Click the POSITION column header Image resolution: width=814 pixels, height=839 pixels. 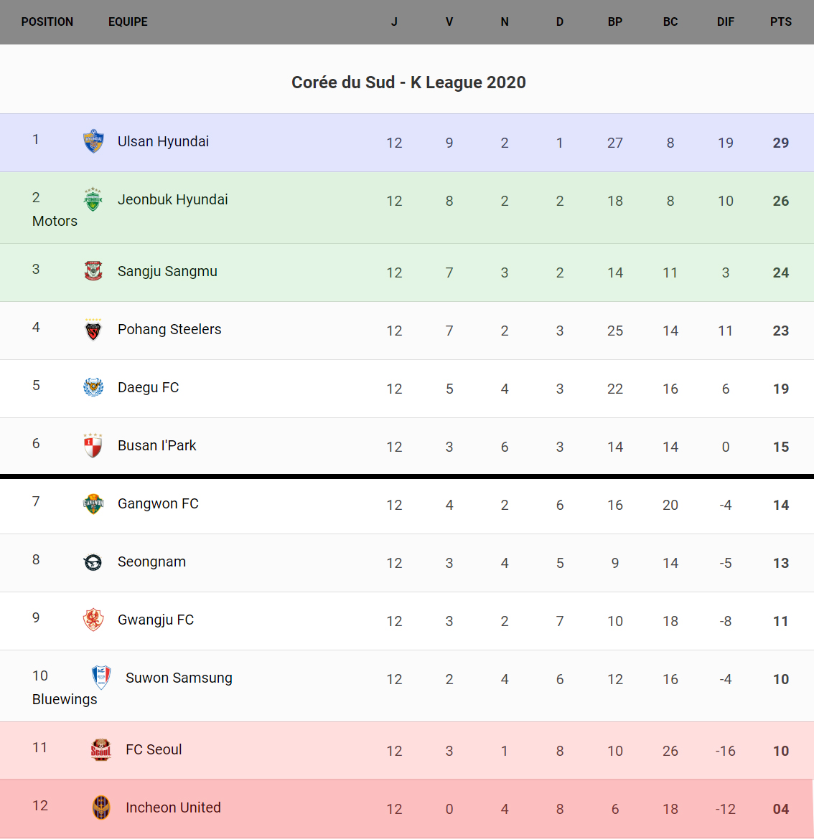[x=47, y=22]
